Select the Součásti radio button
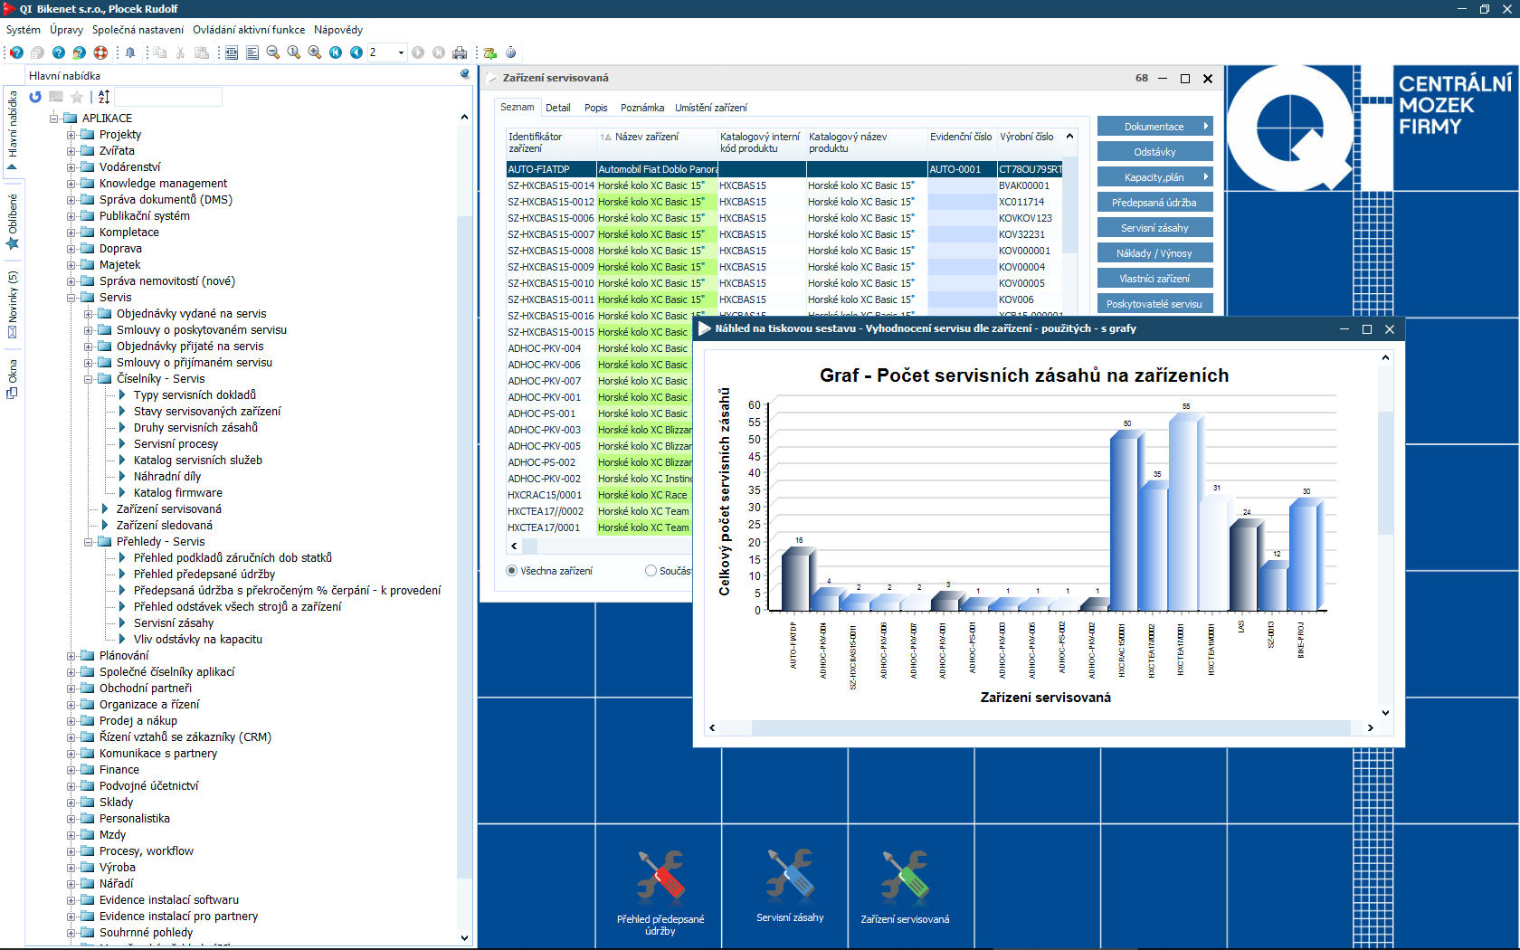This screenshot has width=1520, height=950. pos(651,571)
